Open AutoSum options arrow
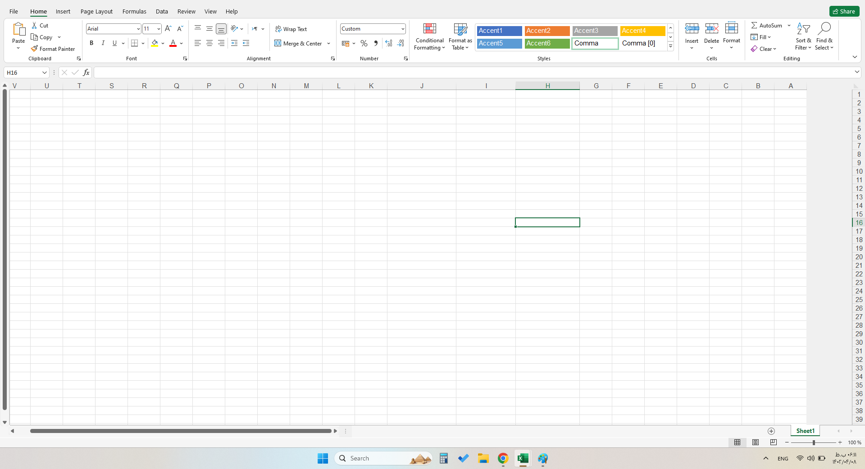This screenshot has width=865, height=469. click(789, 26)
